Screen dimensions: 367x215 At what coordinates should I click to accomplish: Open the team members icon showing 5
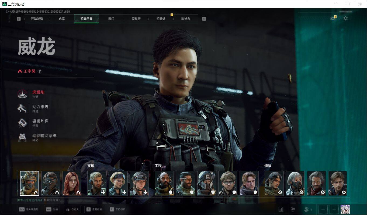pyautogui.click(x=308, y=209)
